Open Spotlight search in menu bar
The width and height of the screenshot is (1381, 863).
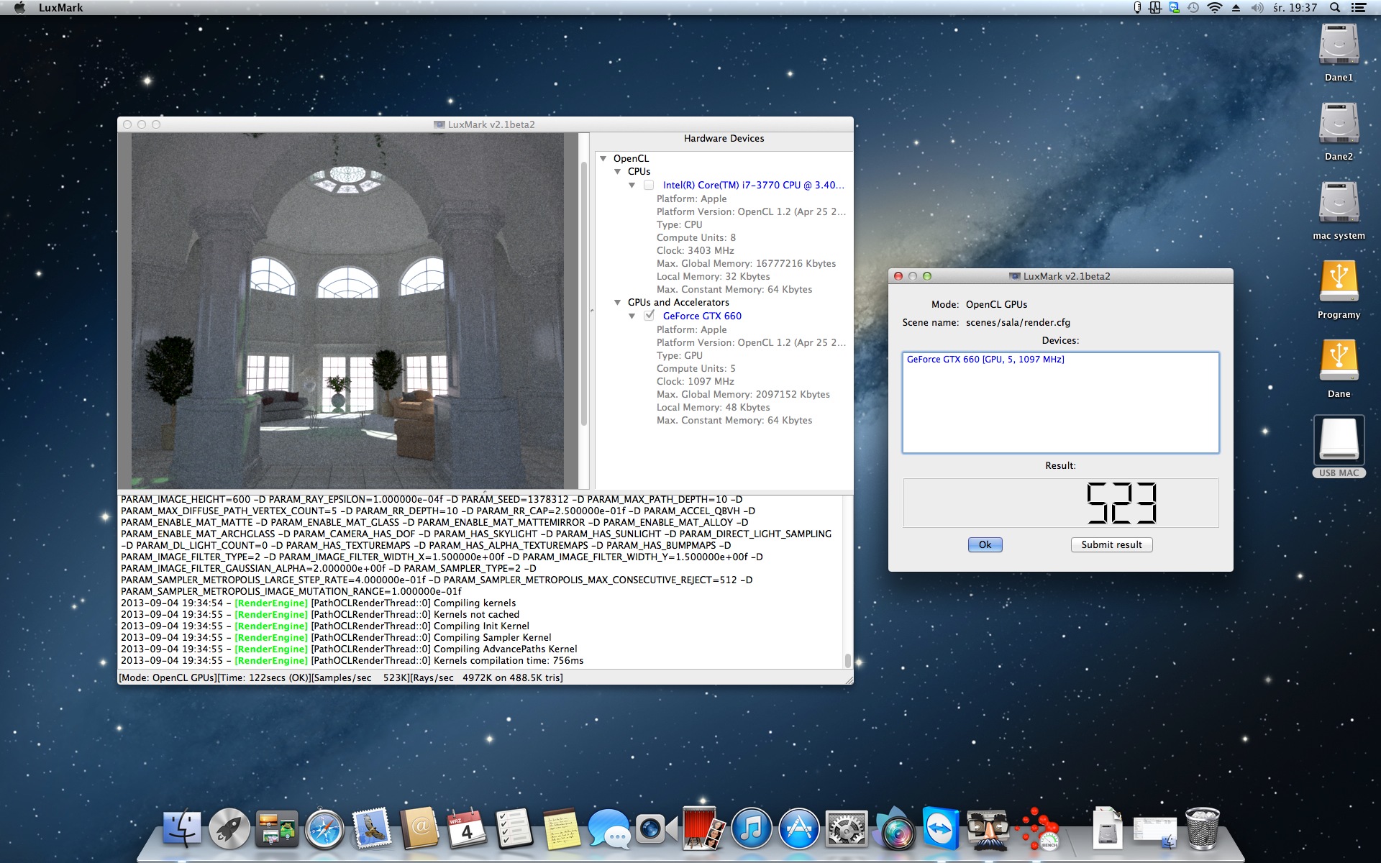(x=1335, y=8)
